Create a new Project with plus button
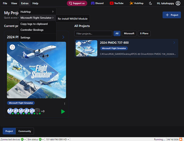184x141 pixels. tap(172, 15)
